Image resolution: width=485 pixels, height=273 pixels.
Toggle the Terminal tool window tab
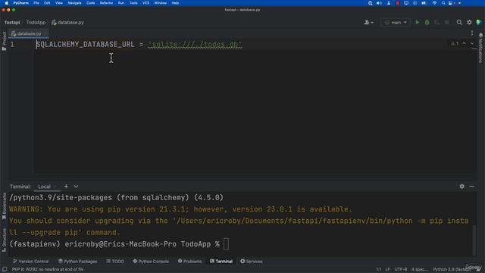221,261
